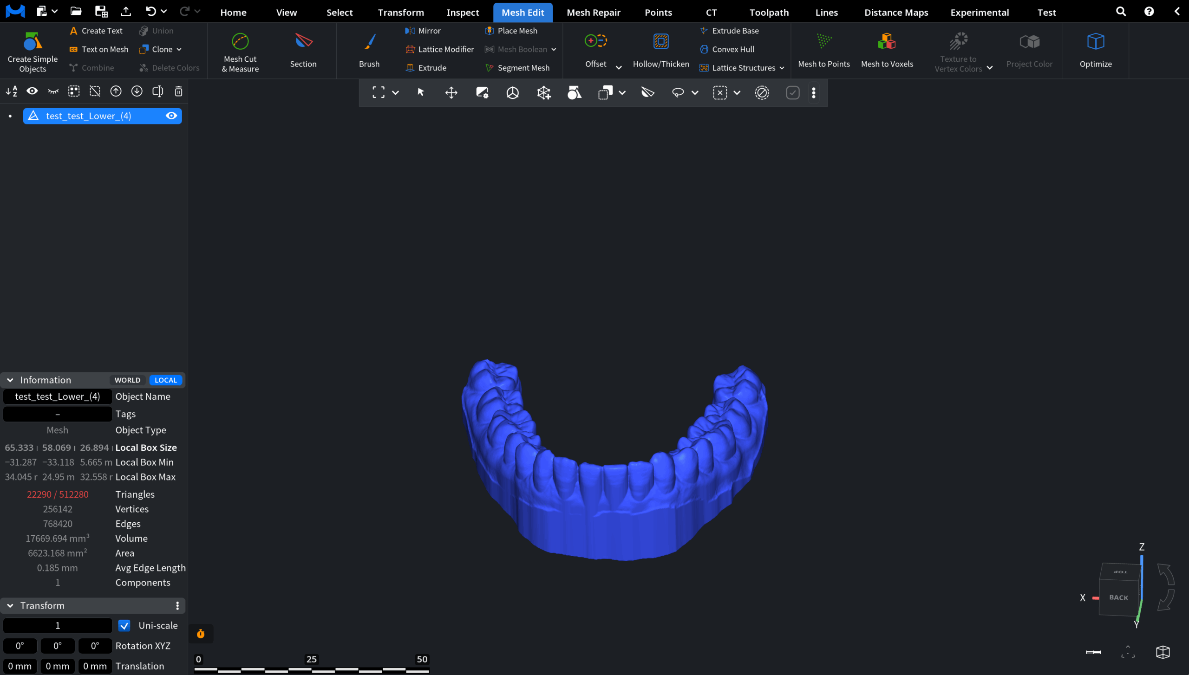The image size is (1189, 675).
Task: Select the Mesh Cut & Measure tool
Action: click(240, 51)
